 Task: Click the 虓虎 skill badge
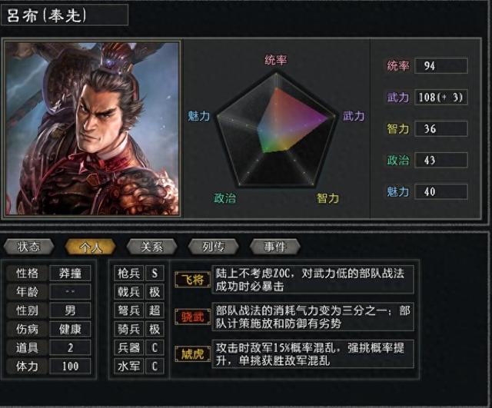(x=193, y=353)
